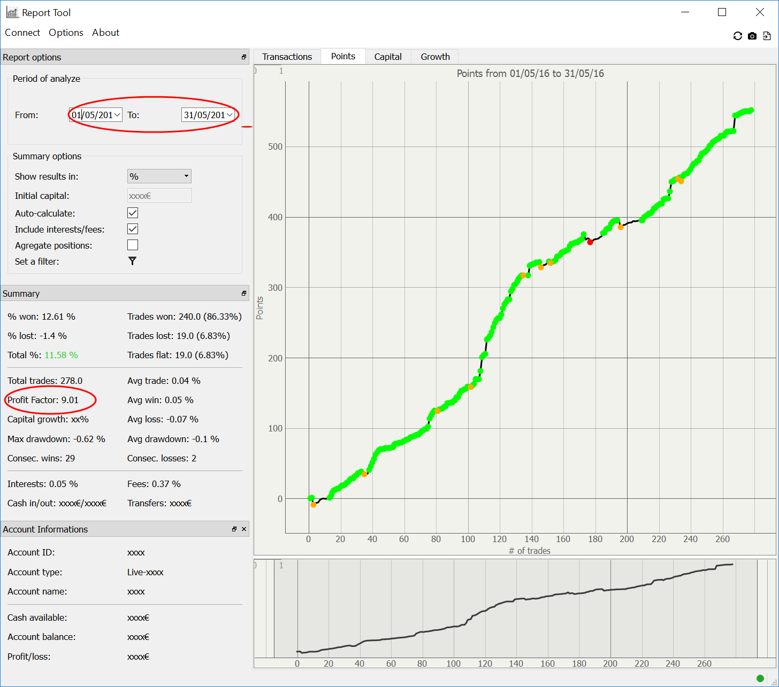Toggle the Auto-calculate checkbox
The width and height of the screenshot is (779, 687).
(x=133, y=213)
